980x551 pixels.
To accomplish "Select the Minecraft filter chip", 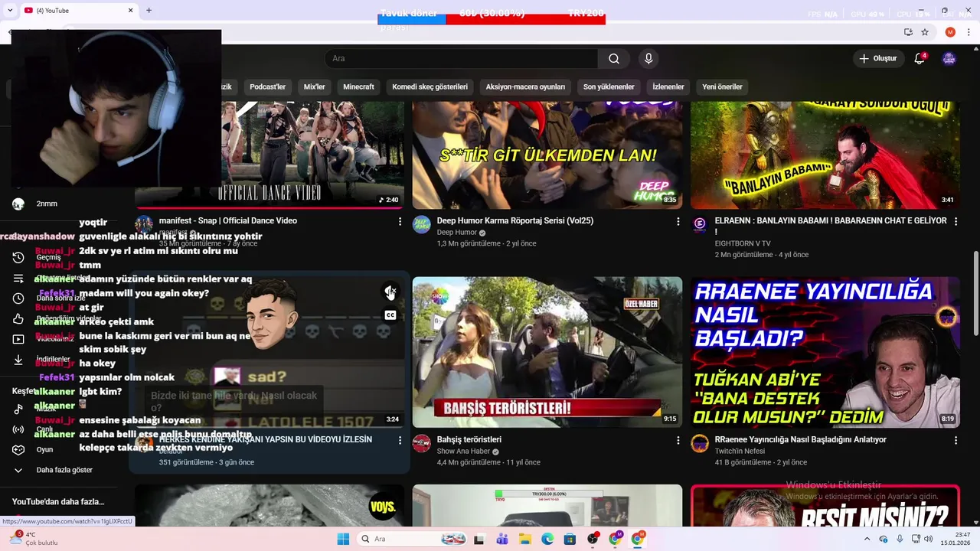I will coord(358,86).
